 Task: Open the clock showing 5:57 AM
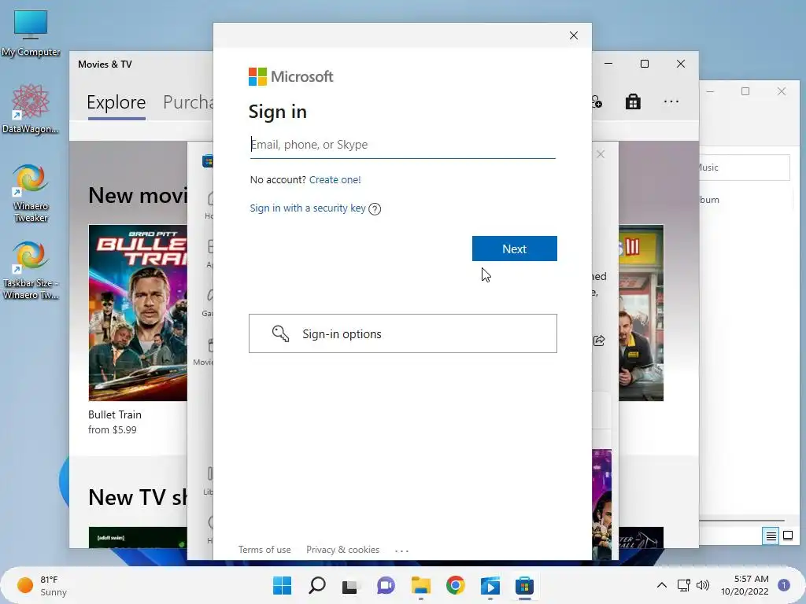click(x=745, y=585)
